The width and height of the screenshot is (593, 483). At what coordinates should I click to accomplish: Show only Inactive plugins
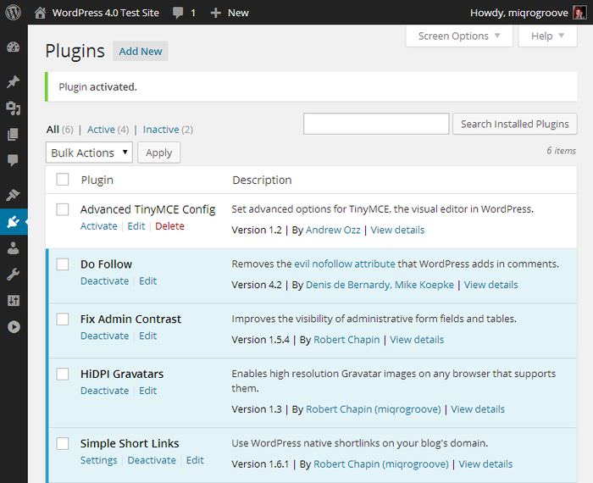[160, 130]
